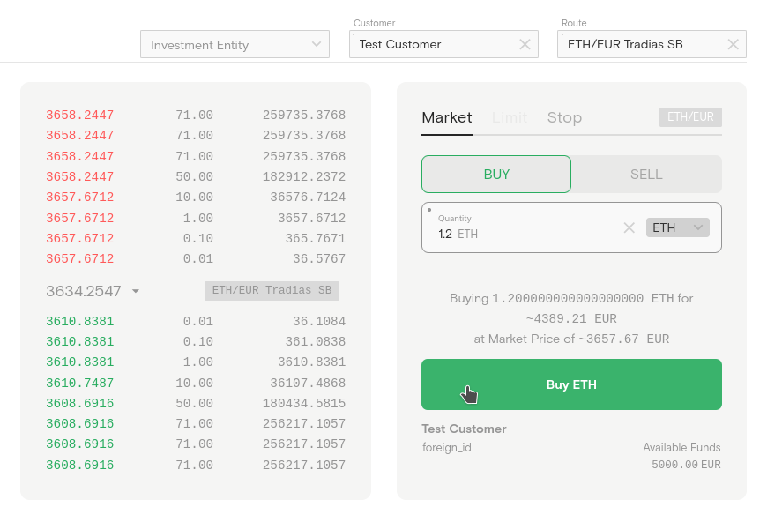Open the Limit order tab
Viewport: 782px width, 522px height.
click(x=510, y=117)
